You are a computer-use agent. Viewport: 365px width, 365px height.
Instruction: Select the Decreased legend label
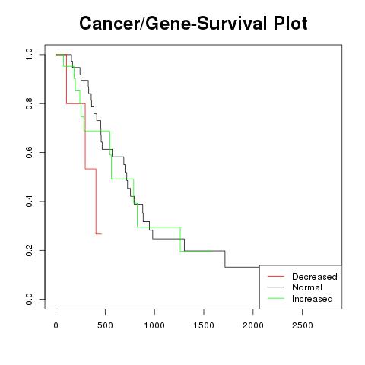pyautogui.click(x=315, y=277)
